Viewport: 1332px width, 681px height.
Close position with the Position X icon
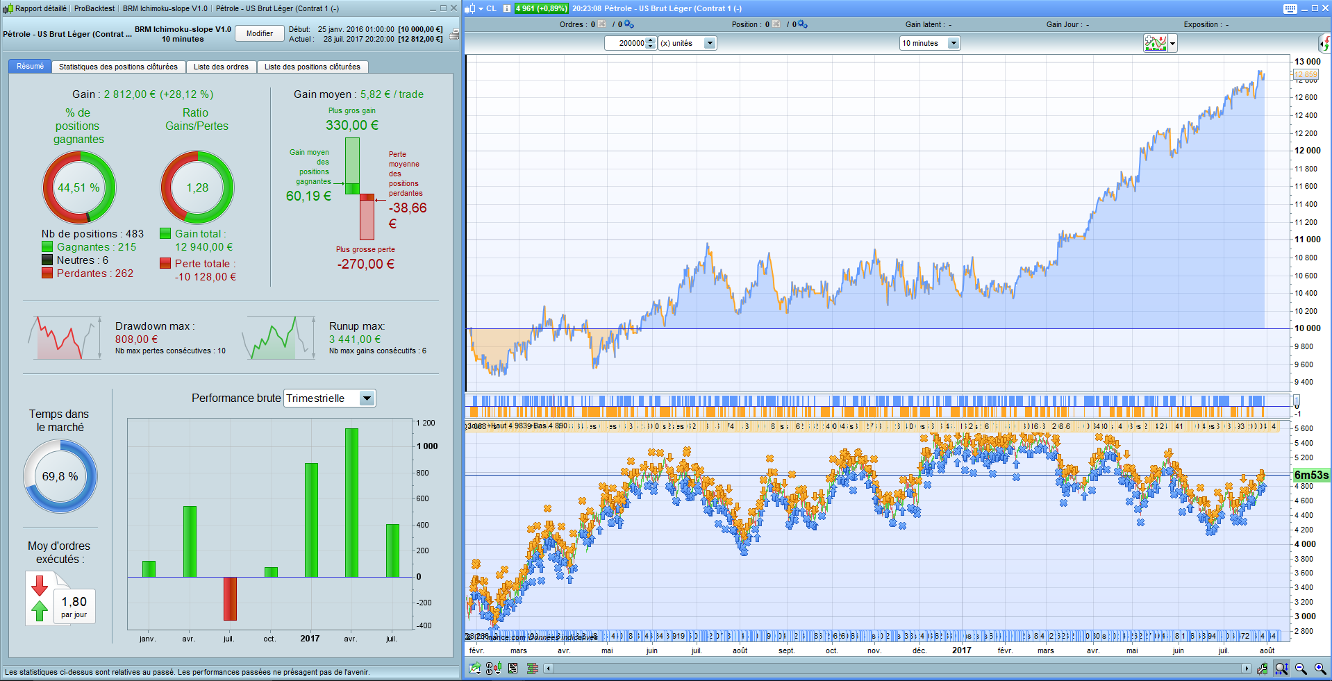point(776,24)
